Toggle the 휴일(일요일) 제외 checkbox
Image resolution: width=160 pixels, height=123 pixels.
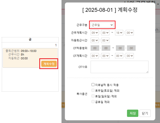coord(93,96)
